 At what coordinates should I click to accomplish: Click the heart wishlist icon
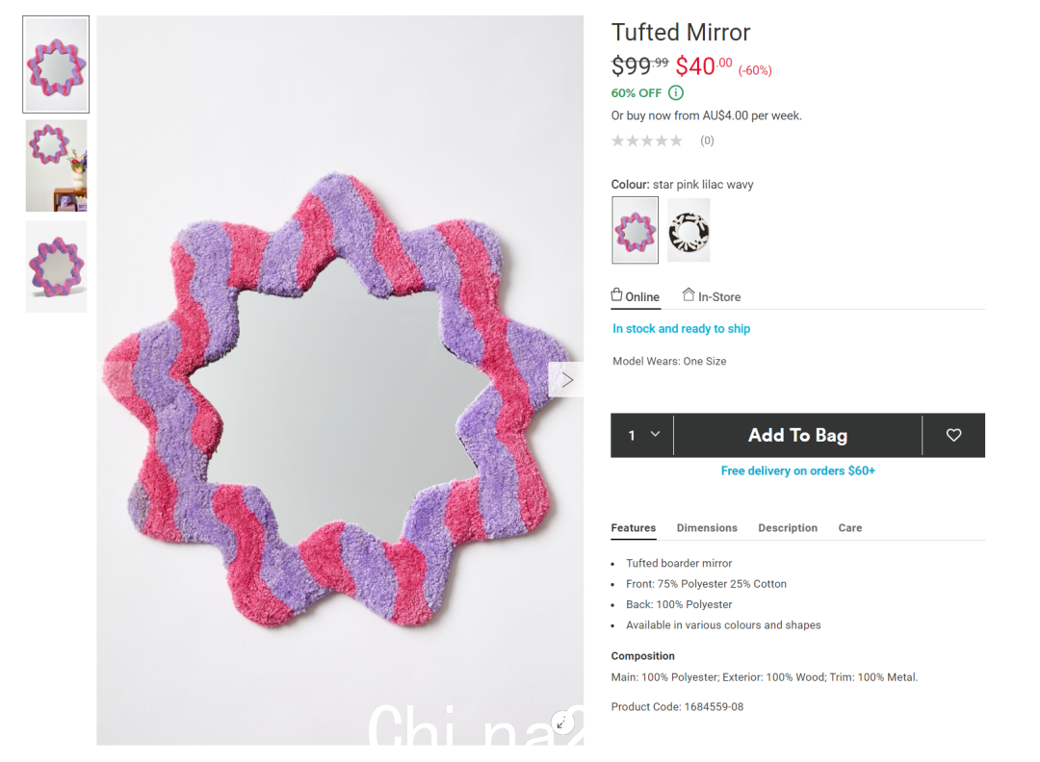tap(953, 435)
